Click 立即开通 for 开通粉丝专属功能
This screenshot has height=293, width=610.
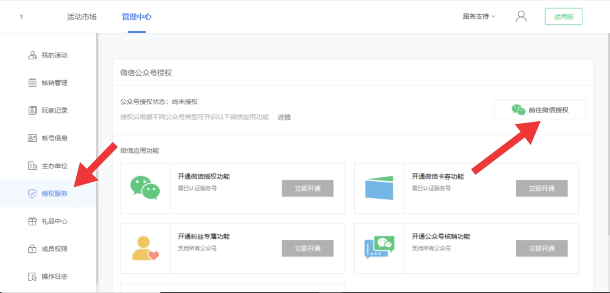[307, 248]
